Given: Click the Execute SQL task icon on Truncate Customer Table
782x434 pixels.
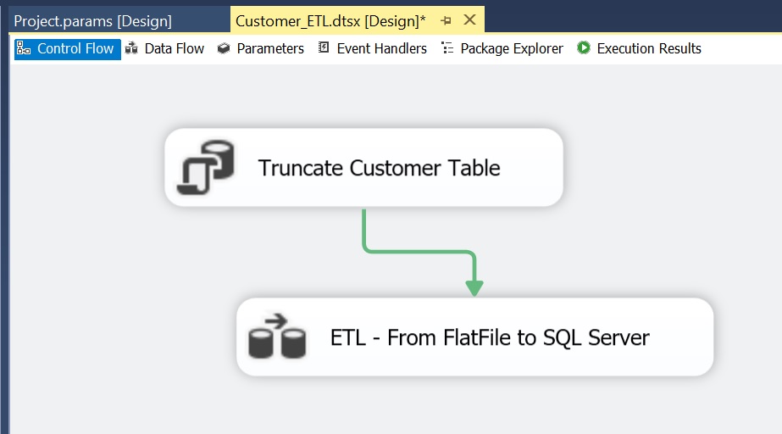Looking at the screenshot, I should (206, 167).
